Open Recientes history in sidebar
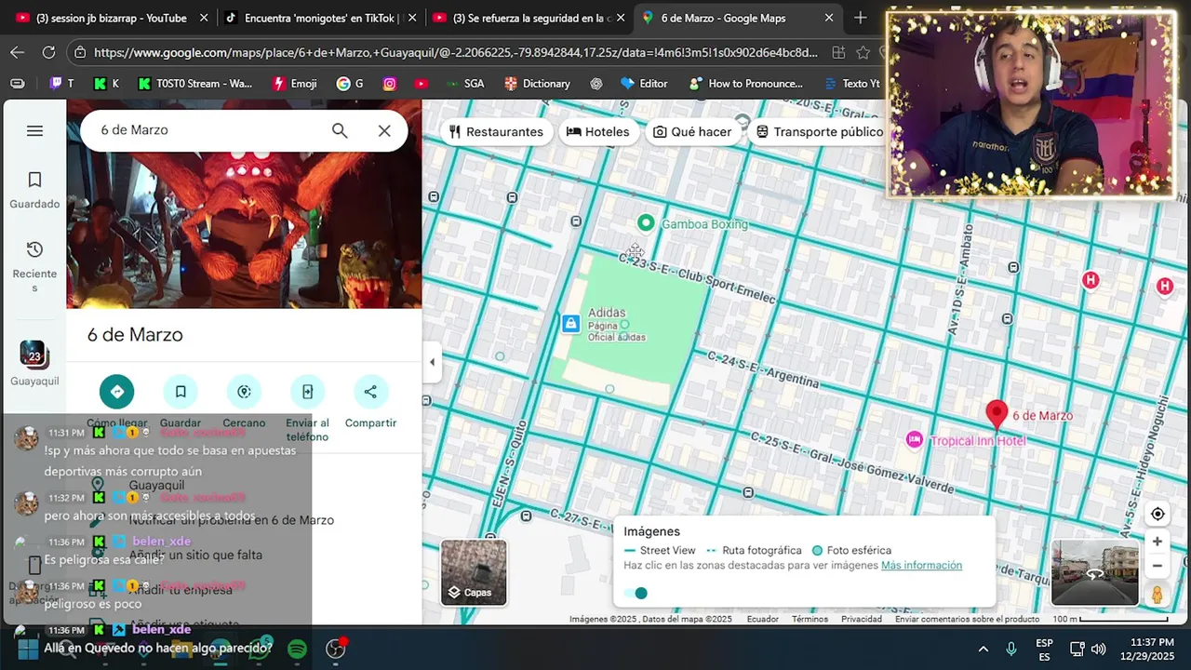The image size is (1191, 670). [x=34, y=267]
